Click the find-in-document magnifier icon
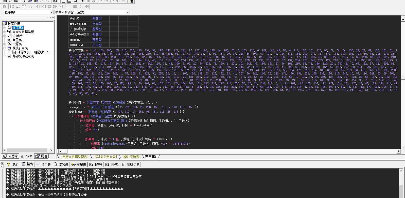The image size is (405, 198). (x=55, y=1)
